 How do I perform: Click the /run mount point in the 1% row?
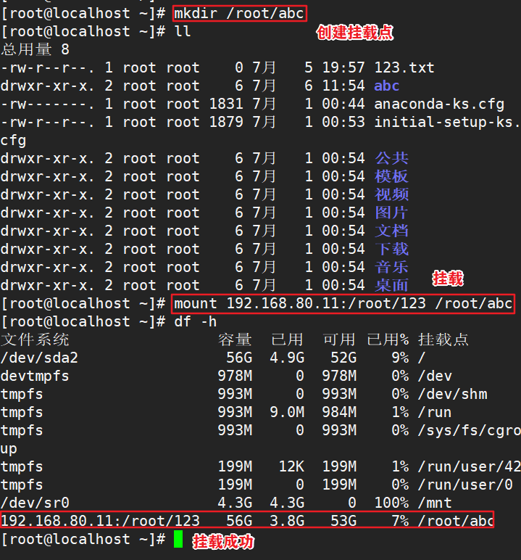[x=435, y=413]
